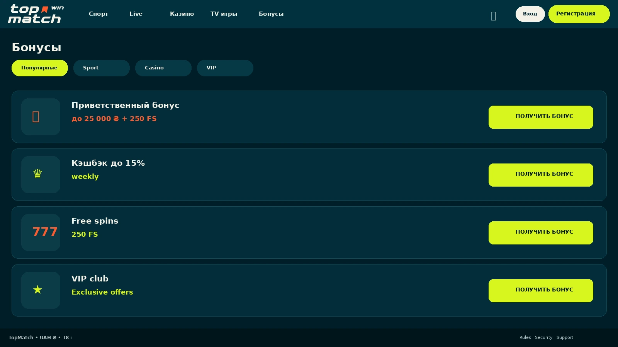Screen dimensions: 618x347
Task: Get the welcome bonus via ПОЛУЧИТЬ БОНУС
Action: pos(541,117)
